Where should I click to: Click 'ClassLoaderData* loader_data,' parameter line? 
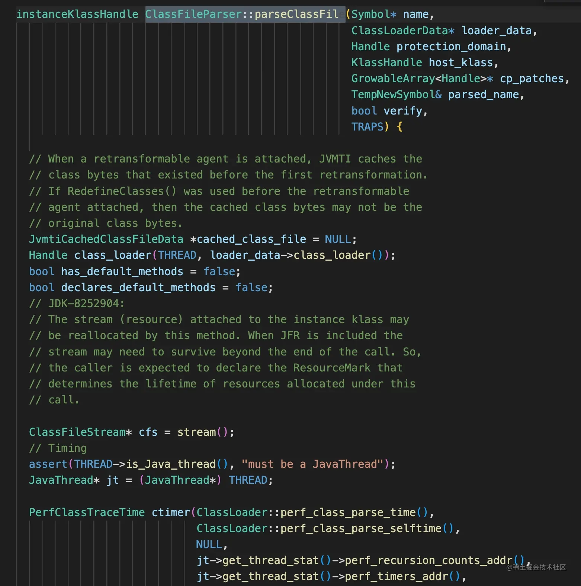[444, 30]
